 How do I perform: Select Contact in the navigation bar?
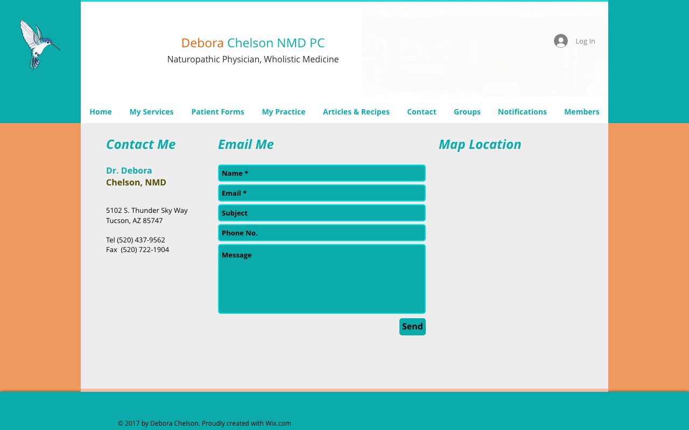[421, 112]
